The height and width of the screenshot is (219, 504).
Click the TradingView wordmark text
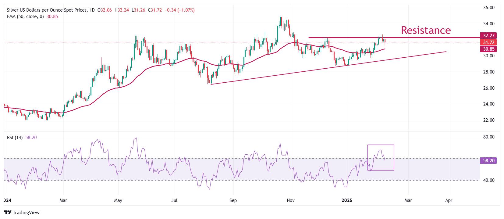tap(27, 213)
